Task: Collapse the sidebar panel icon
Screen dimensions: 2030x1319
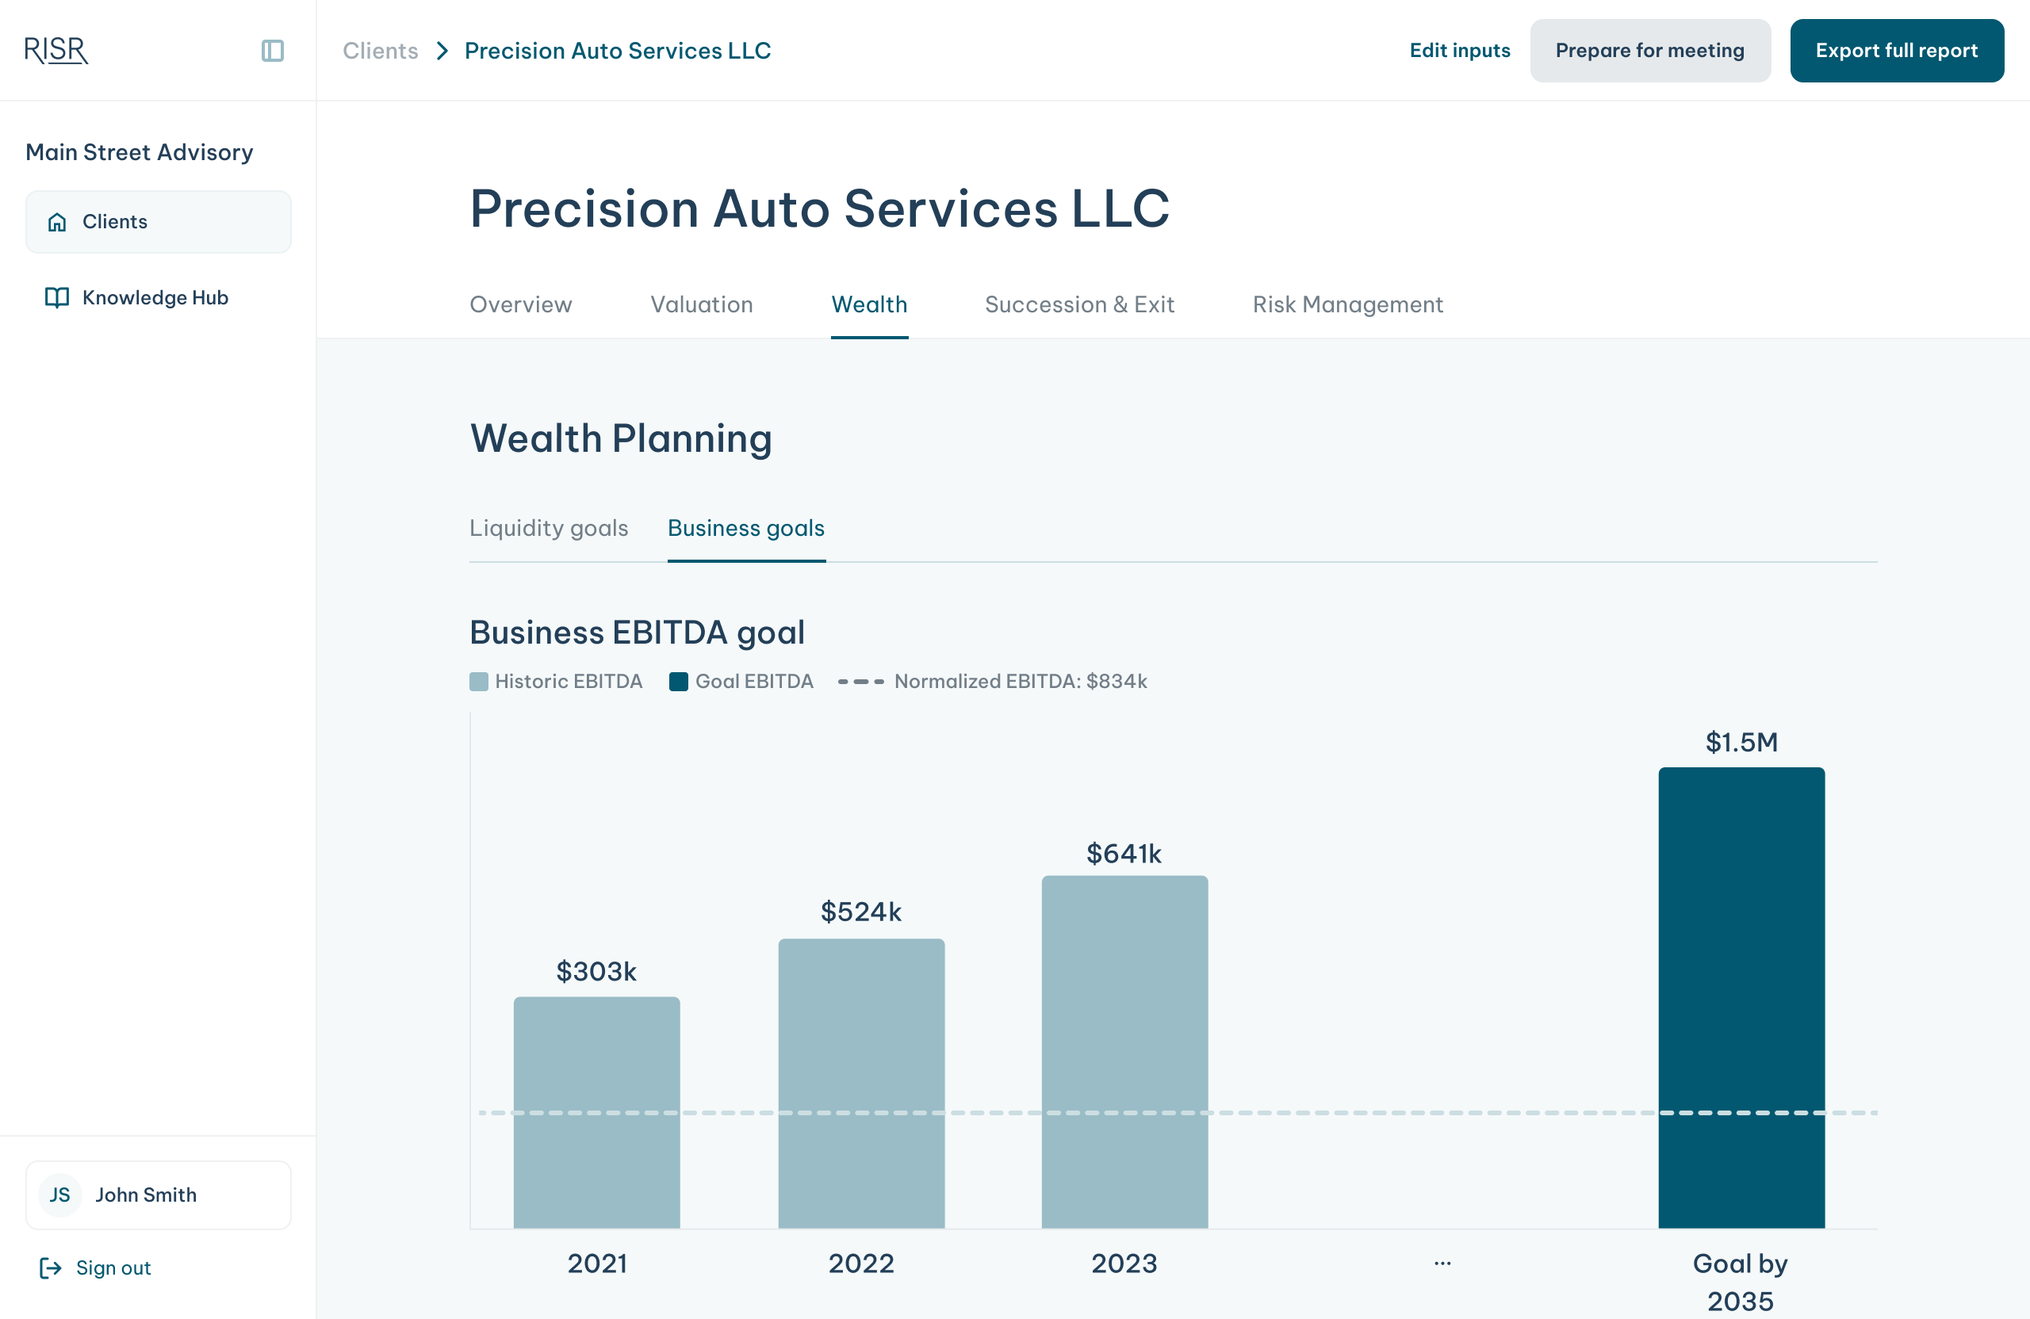Action: (272, 50)
